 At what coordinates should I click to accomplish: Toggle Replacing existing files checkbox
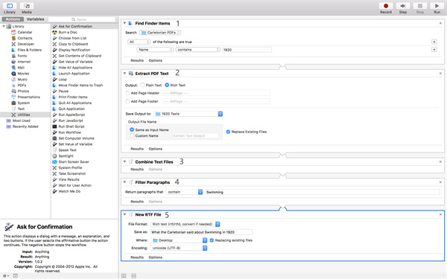click(x=212, y=240)
